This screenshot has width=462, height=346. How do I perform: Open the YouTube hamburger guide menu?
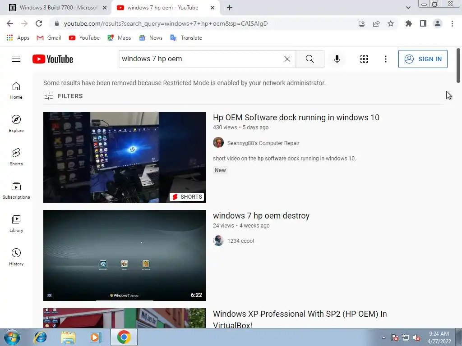[16, 59]
